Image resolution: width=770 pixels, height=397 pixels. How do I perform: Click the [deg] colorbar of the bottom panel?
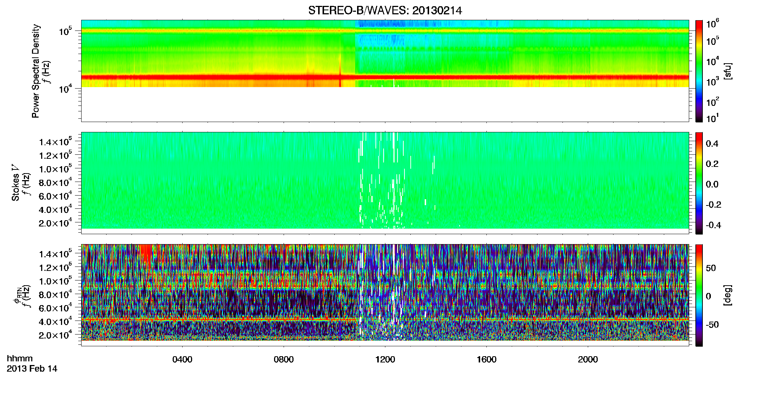click(699, 295)
